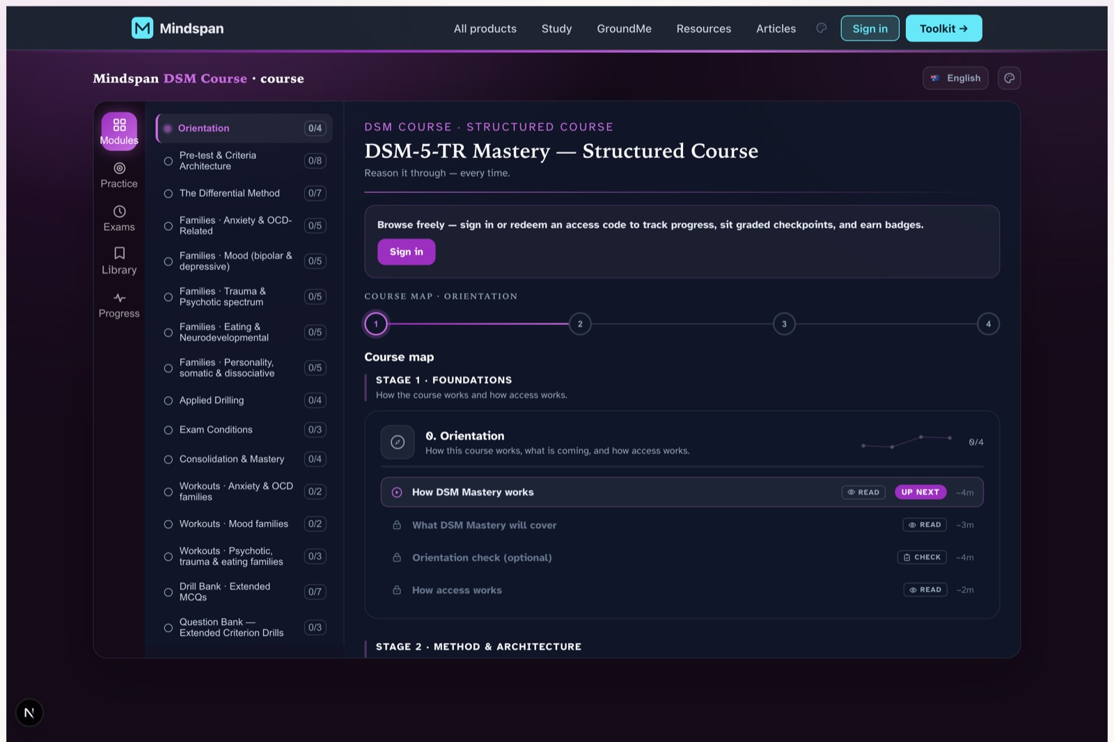Click the Sign in button in navbar

tap(870, 29)
